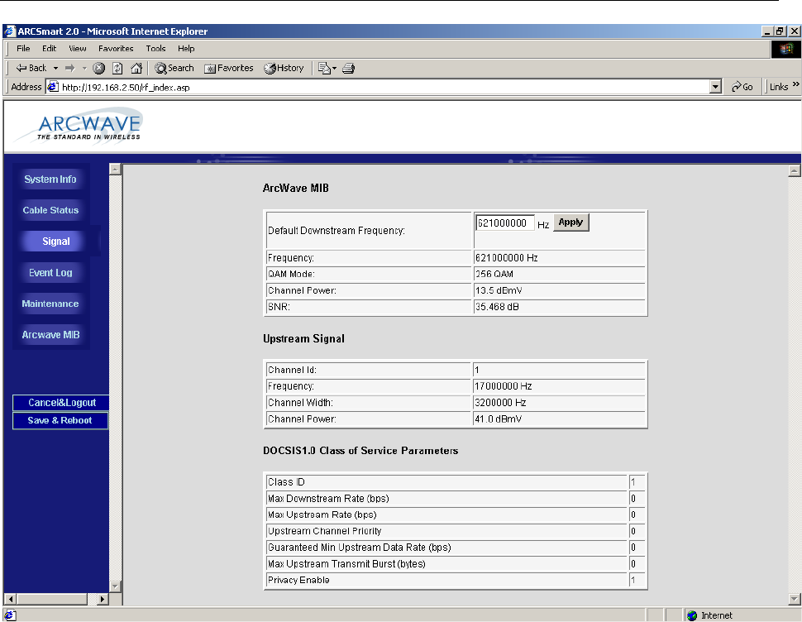
Task: Click the Forward arrow toolbar button
Action: (70, 68)
